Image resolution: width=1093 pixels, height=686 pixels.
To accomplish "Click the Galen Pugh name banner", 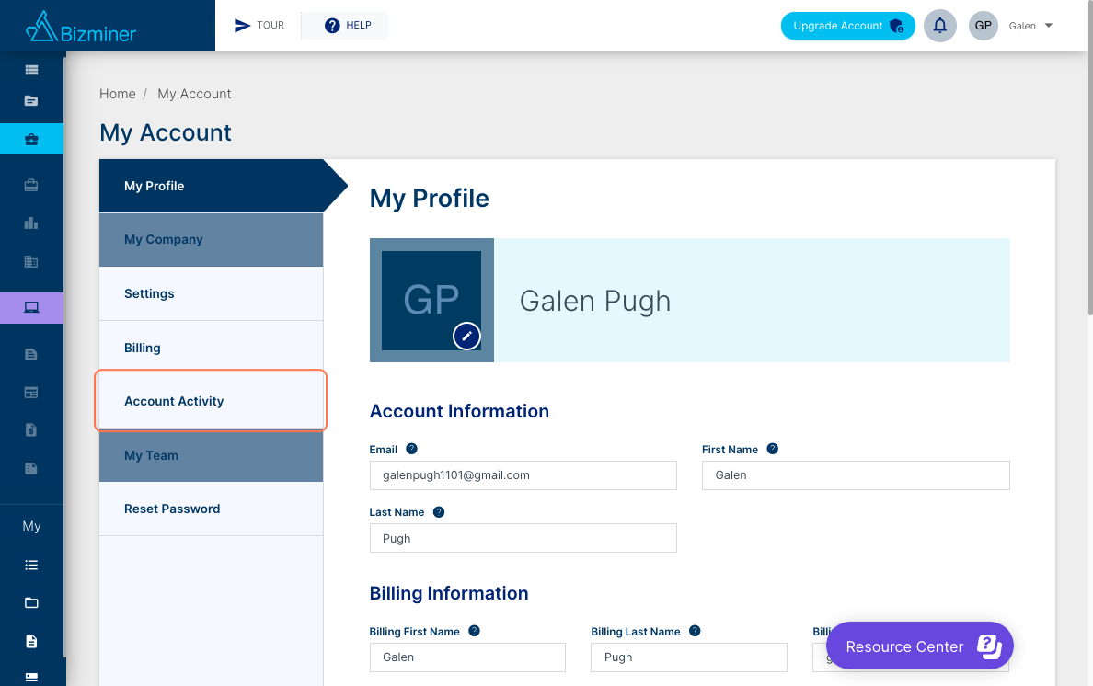I will pyautogui.click(x=752, y=300).
